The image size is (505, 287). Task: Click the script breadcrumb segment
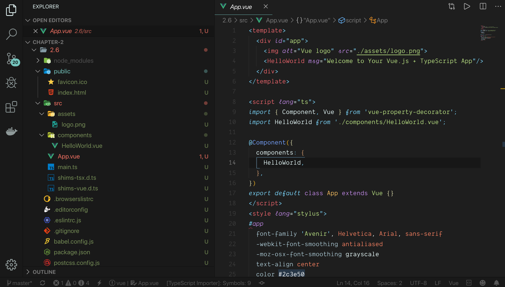[350, 20]
